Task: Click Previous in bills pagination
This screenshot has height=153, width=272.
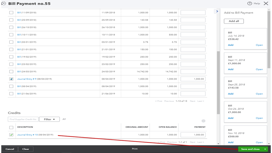Action: 169,101
